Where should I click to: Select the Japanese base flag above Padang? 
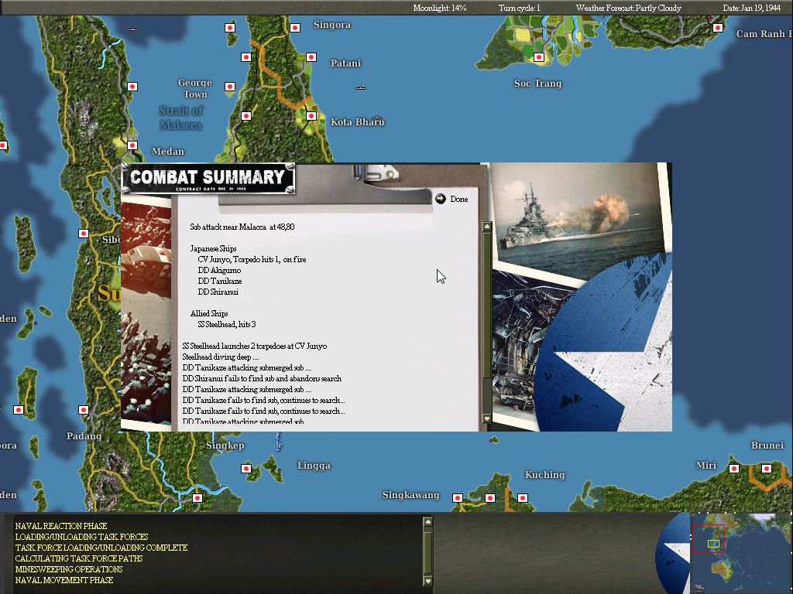[84, 410]
